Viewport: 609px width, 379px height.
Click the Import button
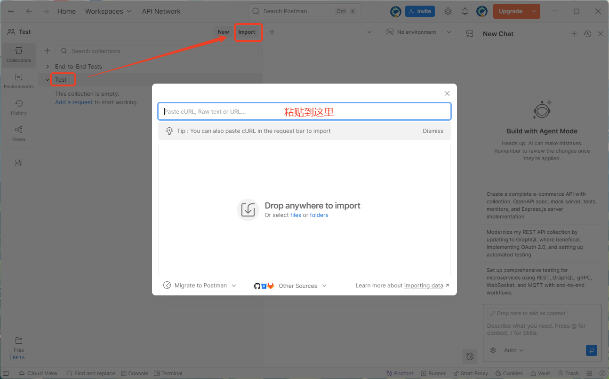247,32
